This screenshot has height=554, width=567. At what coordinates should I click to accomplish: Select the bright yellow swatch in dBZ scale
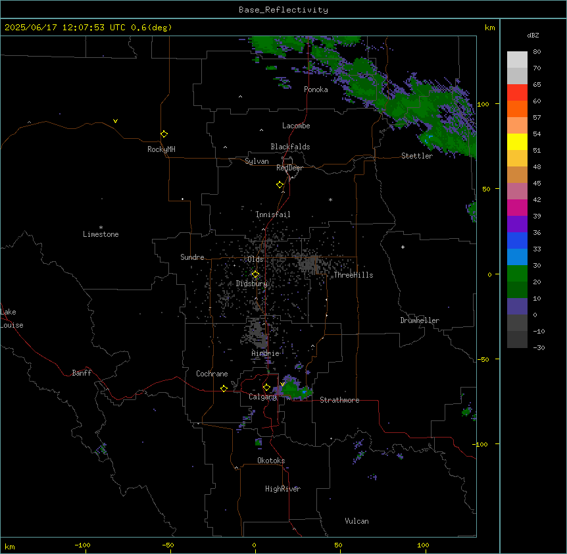point(517,141)
